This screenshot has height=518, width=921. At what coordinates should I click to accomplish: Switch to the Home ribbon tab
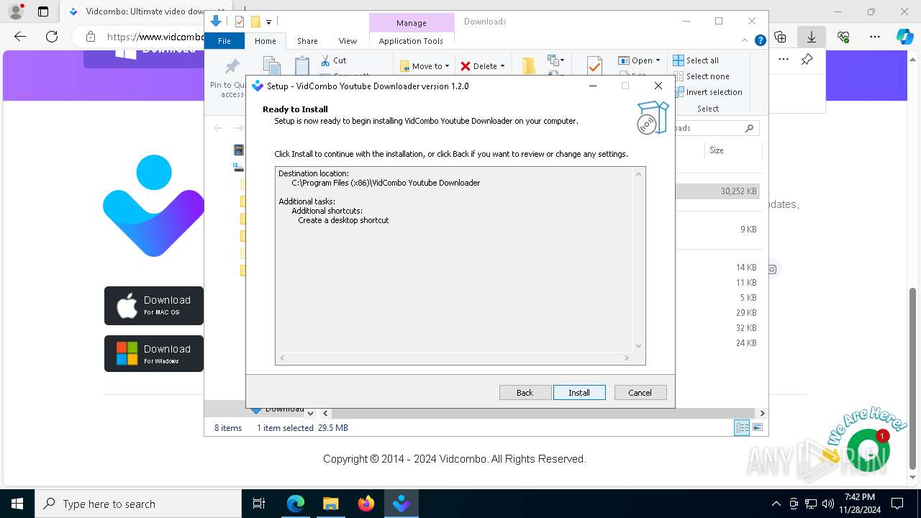point(265,41)
